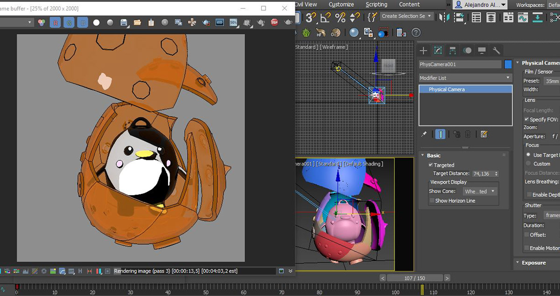The width and height of the screenshot is (560, 296).
Task: Select the Custom focus radio button
Action: click(x=528, y=164)
